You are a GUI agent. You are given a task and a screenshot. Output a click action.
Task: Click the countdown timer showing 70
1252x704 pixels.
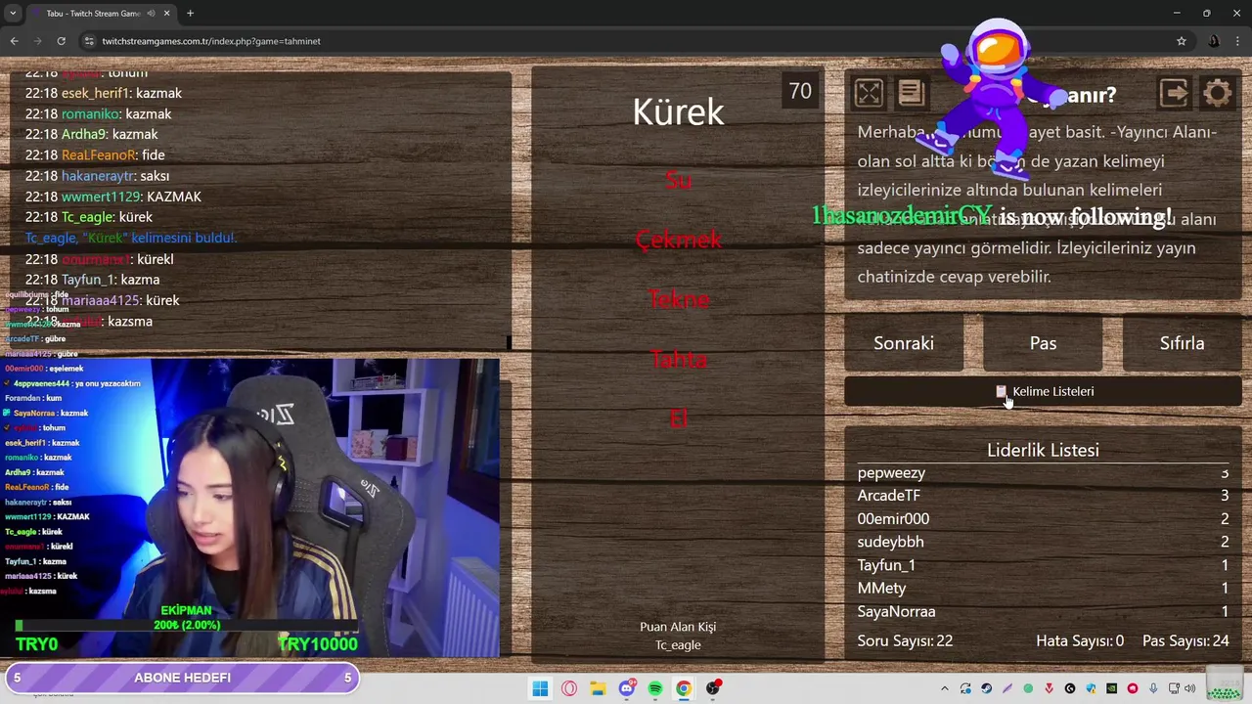[x=800, y=91]
